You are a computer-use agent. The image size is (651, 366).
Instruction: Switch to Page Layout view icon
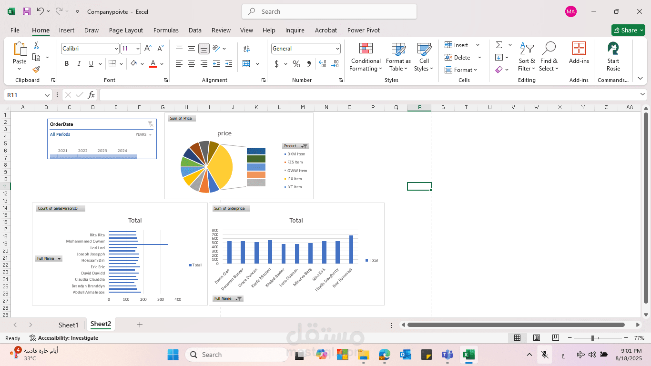pyautogui.click(x=537, y=338)
